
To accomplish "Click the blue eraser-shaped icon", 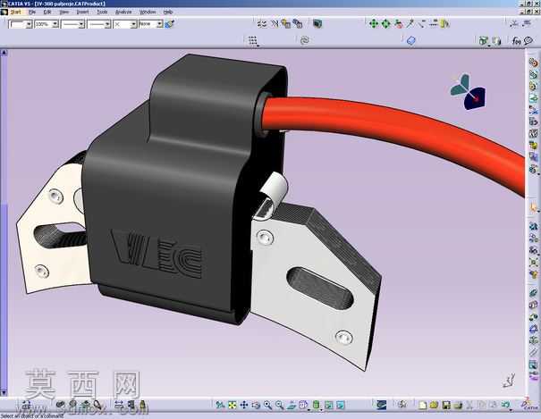I will (411, 41).
